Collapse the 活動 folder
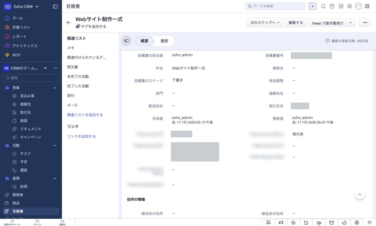 [x=55, y=145]
